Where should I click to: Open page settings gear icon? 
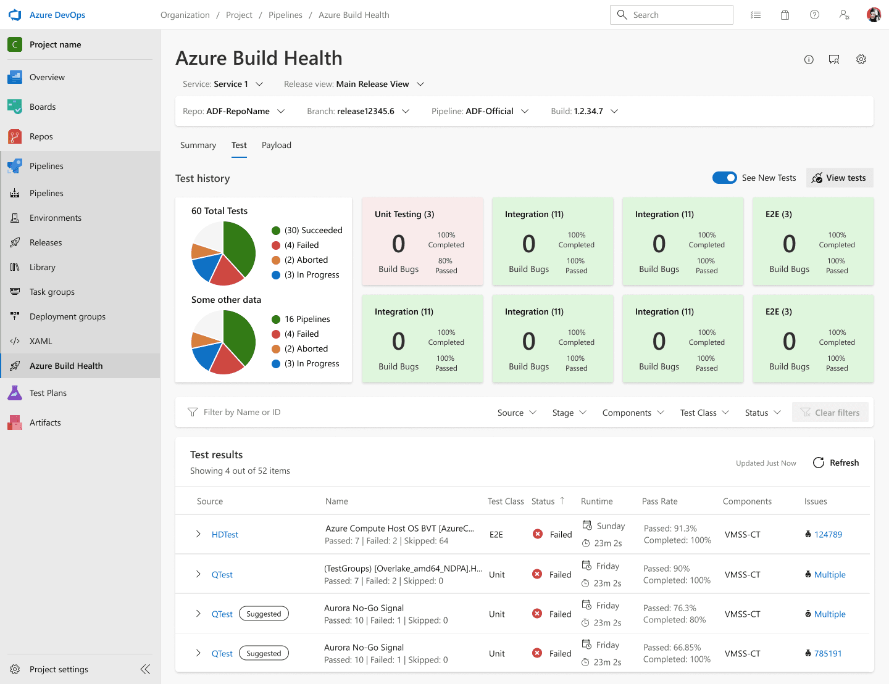861,60
